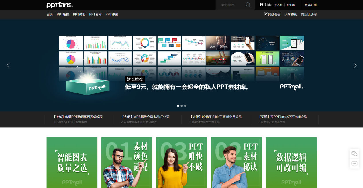Click the 买PPTfans送PPTmall会员 link

point(282,117)
